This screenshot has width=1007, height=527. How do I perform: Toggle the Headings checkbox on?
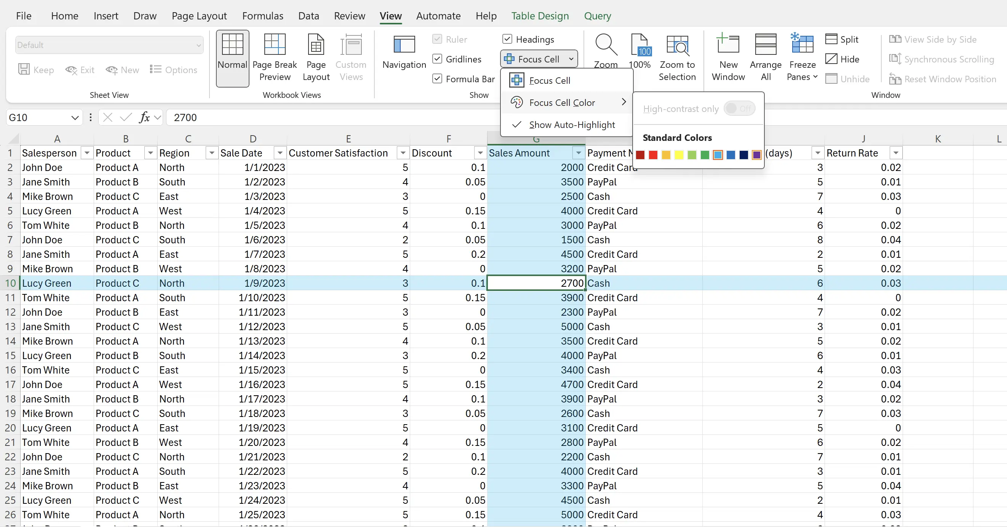(507, 38)
